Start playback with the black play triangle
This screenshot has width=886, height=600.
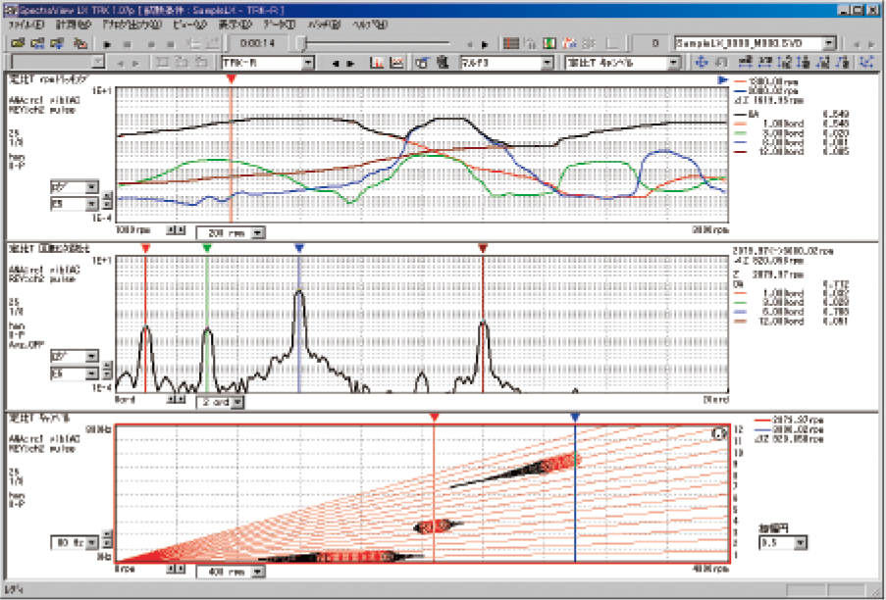[107, 44]
